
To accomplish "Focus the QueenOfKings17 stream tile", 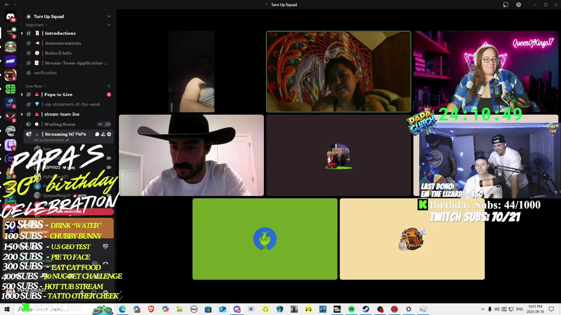I will (486, 72).
